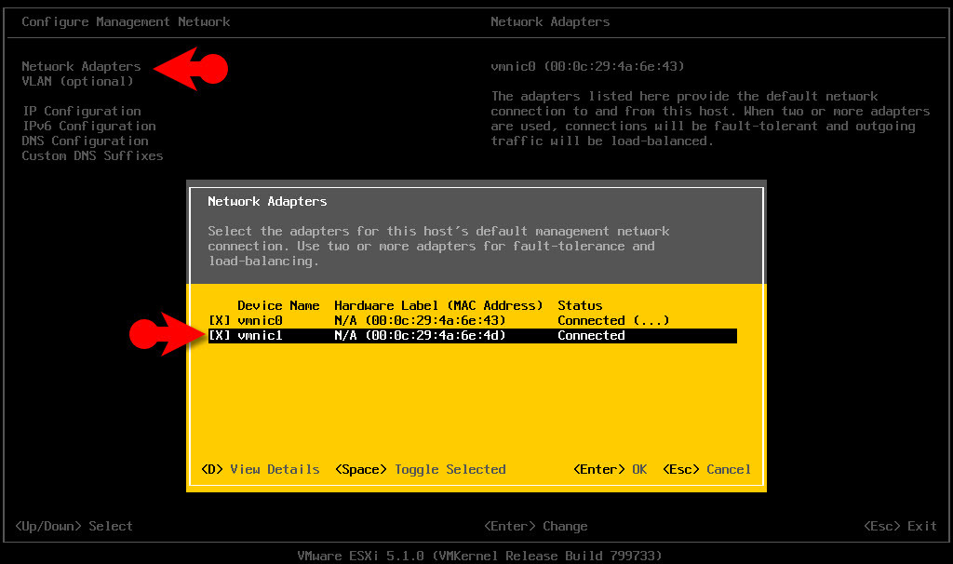This screenshot has height=564, width=953.
Task: Open DNS Configuration menu entry
Action: (85, 141)
